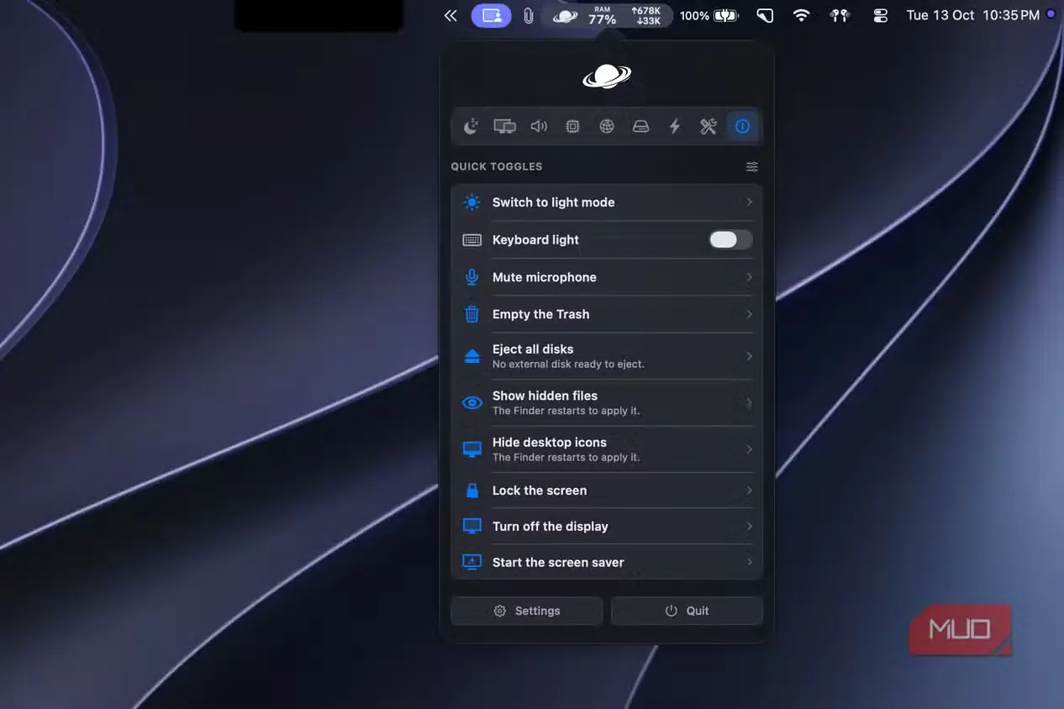This screenshot has width=1064, height=709.
Task: Open the disk drive tab icon
Action: (640, 126)
